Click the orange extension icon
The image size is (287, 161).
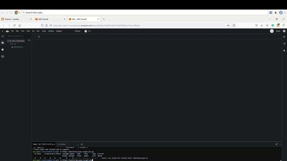(x=278, y=25)
